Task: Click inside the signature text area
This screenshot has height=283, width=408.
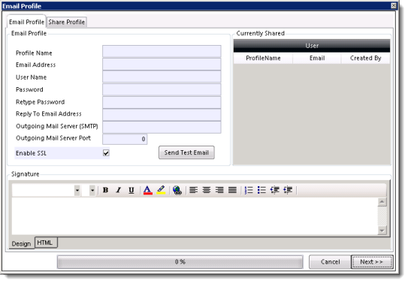Action: 195,216
